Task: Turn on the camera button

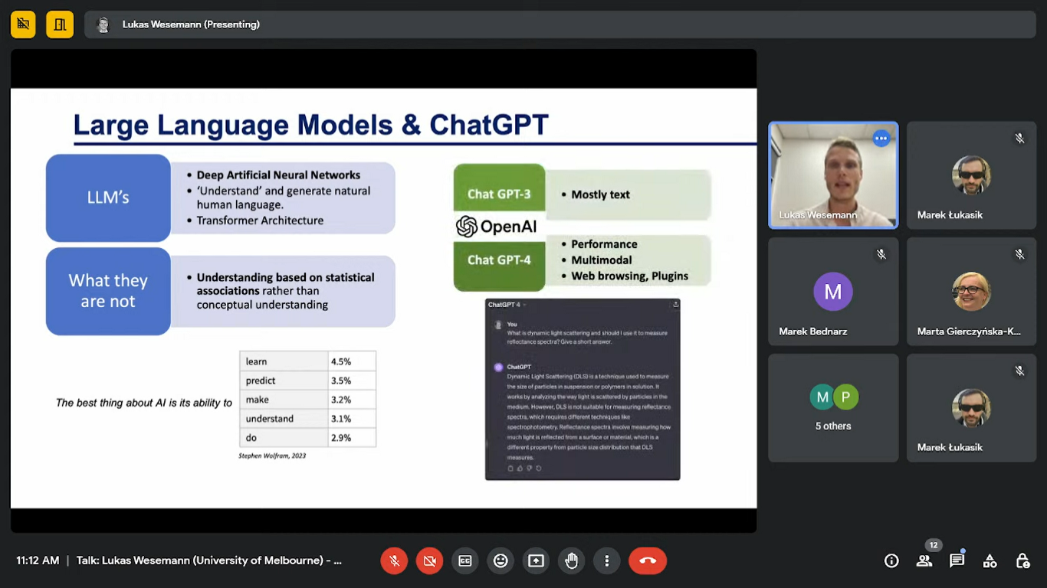Action: click(x=429, y=561)
